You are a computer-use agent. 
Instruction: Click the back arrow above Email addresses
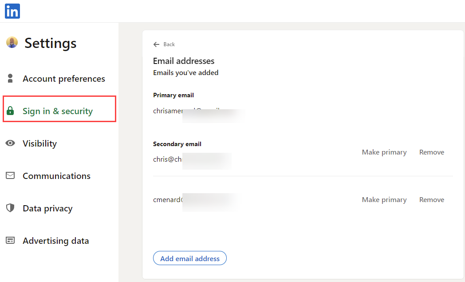(156, 44)
